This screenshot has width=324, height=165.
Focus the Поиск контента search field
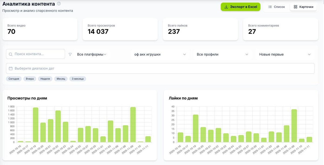coord(35,54)
